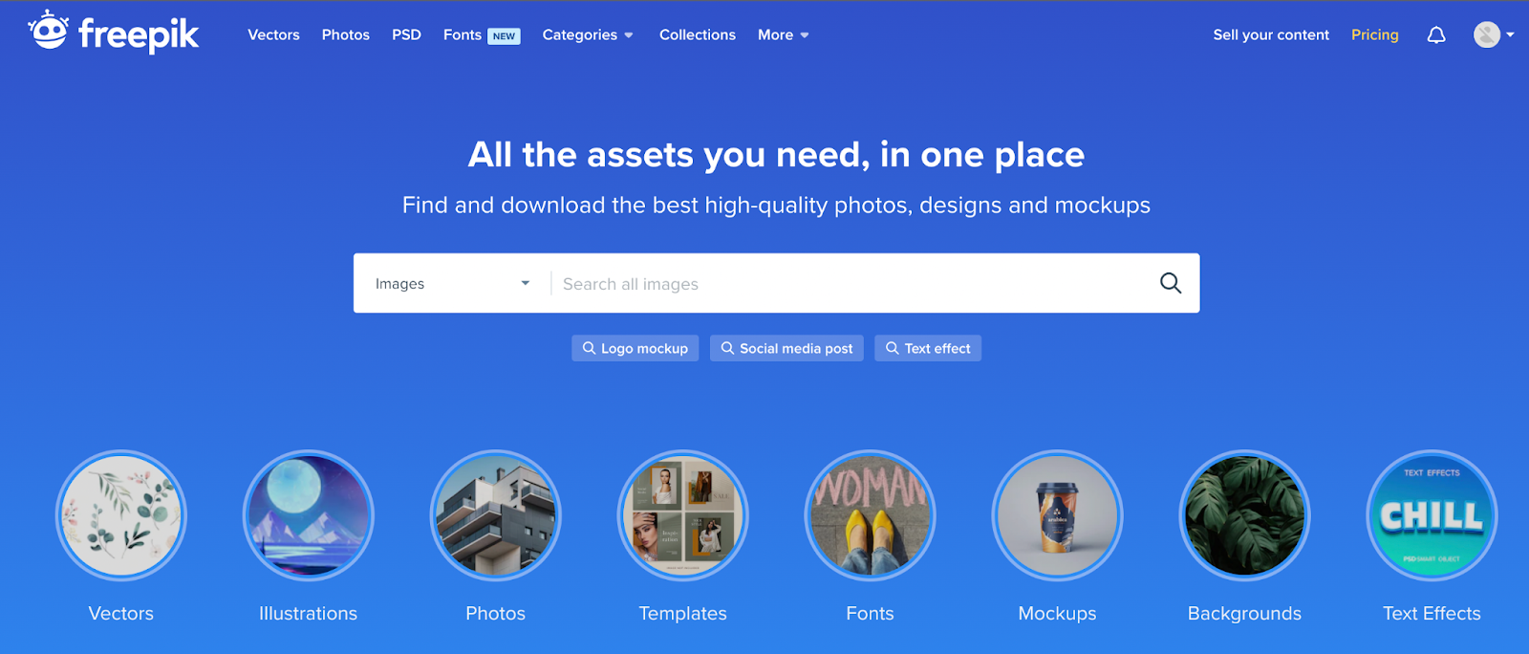This screenshot has height=654, width=1529.
Task: Focus the Search all images field
Action: 851,284
